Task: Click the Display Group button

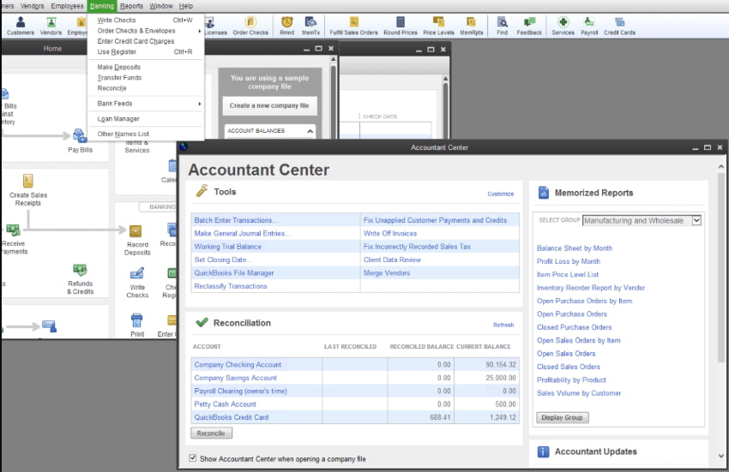Action: (x=562, y=418)
